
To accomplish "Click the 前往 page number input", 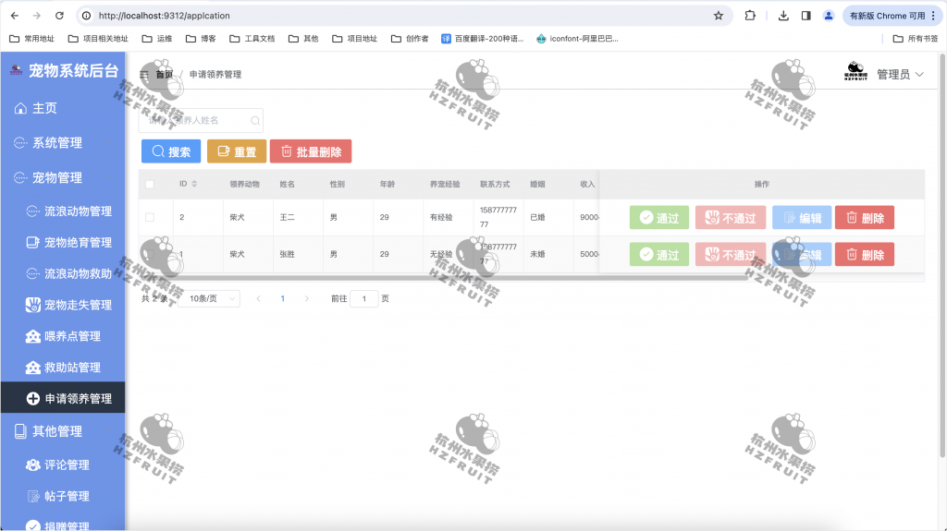I will coord(364,298).
